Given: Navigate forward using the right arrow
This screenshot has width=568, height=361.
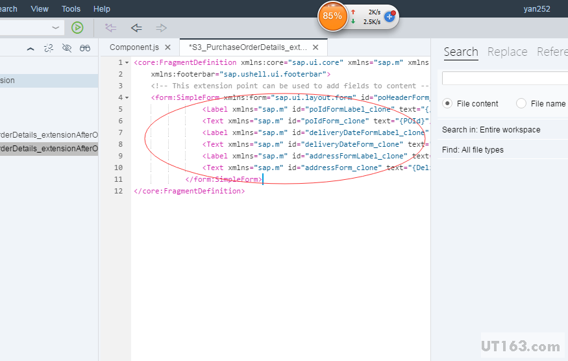Looking at the screenshot, I should coord(162,27).
